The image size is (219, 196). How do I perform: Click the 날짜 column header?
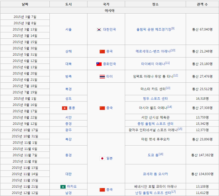(x=25, y=4)
